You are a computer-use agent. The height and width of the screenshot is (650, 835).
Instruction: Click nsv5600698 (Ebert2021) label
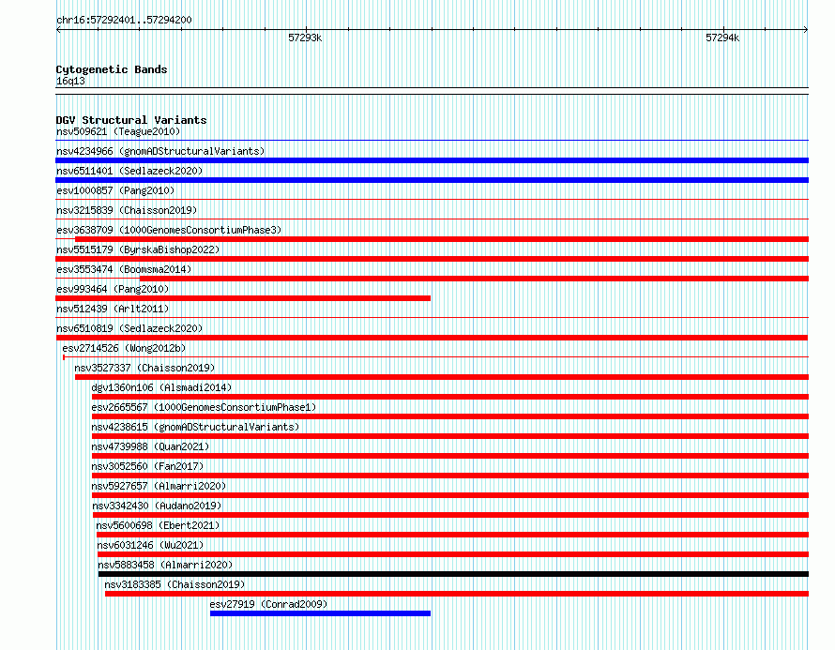158,525
